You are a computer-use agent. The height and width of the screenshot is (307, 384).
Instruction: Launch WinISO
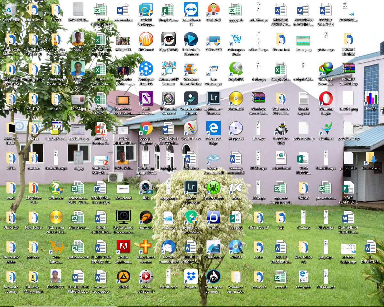click(x=236, y=247)
